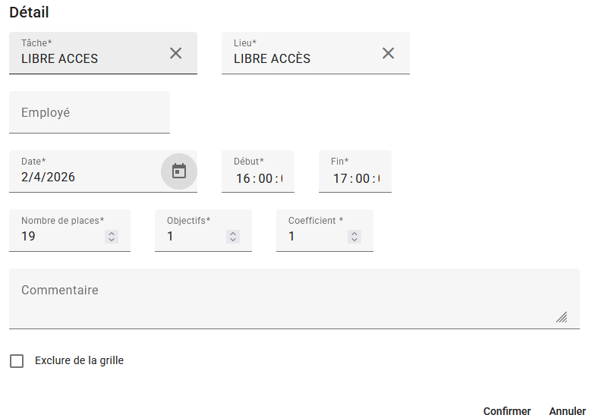Clear the Tâche field value
Image resolution: width=592 pixels, height=418 pixels.
175,53
